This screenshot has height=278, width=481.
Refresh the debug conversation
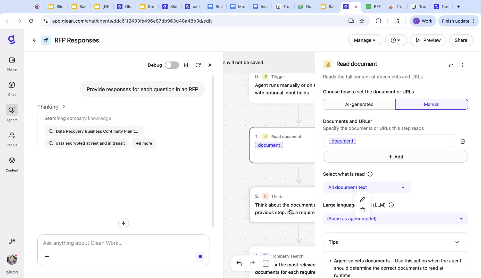pos(198,65)
